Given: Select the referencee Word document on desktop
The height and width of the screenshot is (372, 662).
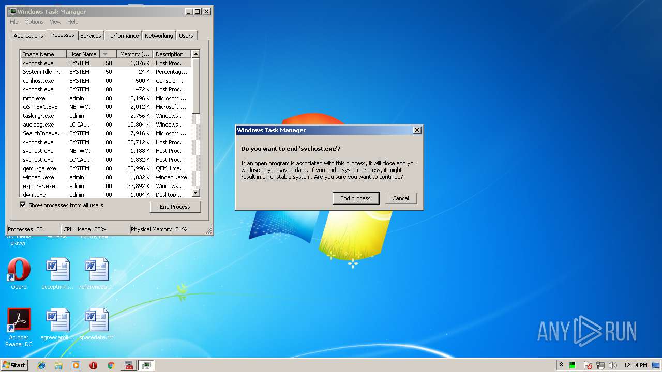Looking at the screenshot, I should tap(96, 274).
